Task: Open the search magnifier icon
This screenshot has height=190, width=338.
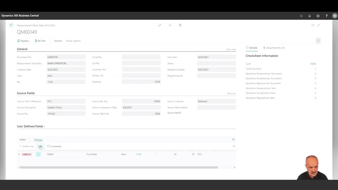Action: click(301, 16)
